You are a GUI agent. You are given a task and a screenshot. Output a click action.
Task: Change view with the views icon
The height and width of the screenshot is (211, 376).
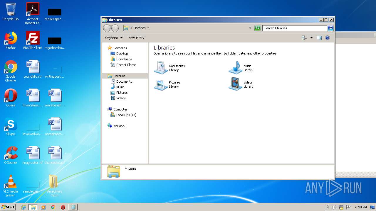(x=304, y=38)
